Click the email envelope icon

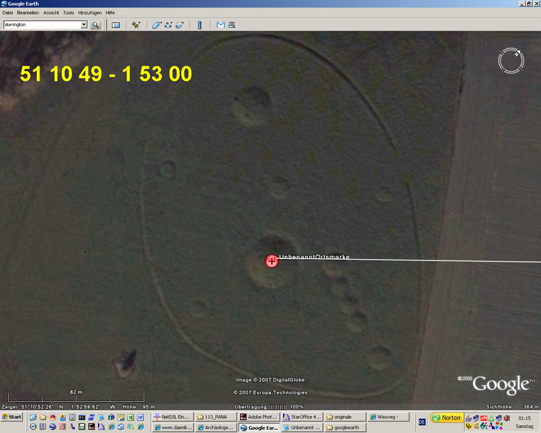point(220,25)
